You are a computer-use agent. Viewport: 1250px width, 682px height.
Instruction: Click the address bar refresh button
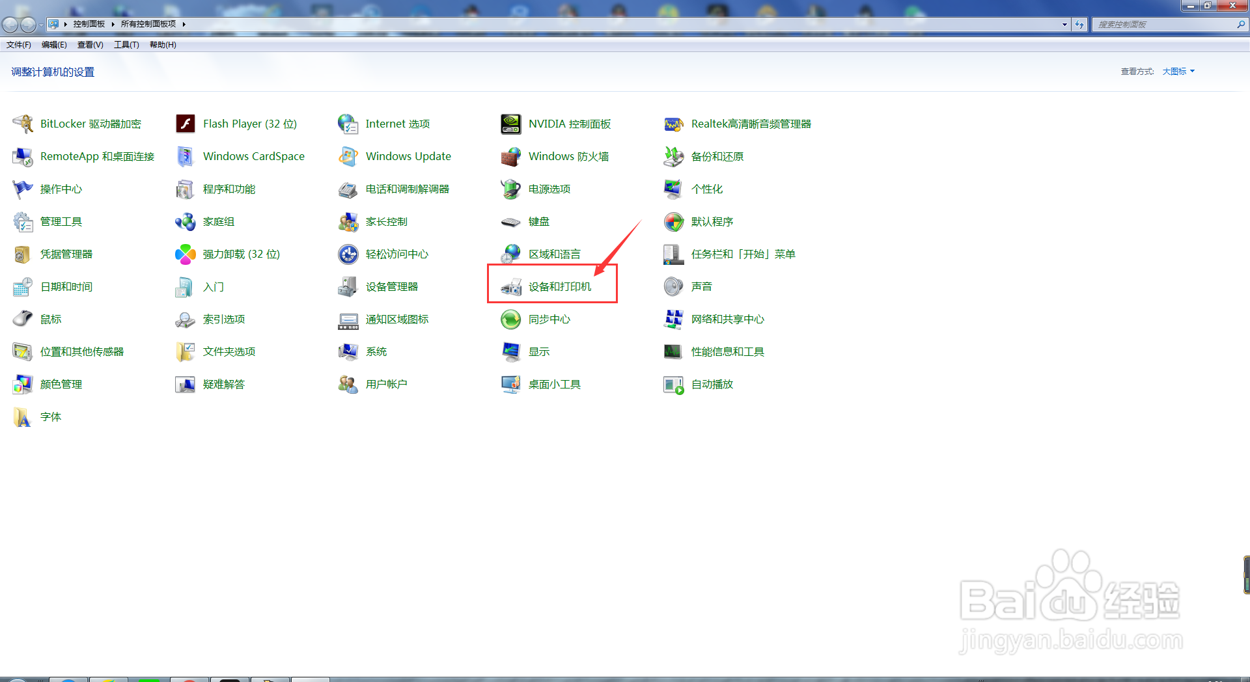coord(1079,25)
